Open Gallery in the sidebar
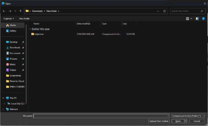 coord(13,31)
